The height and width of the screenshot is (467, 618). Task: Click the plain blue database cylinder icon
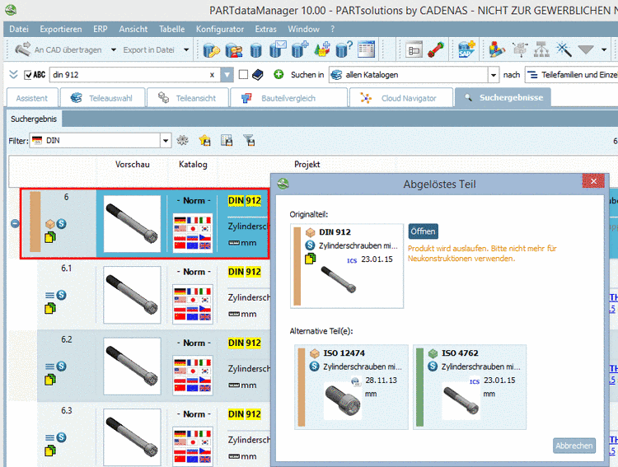[255, 50]
